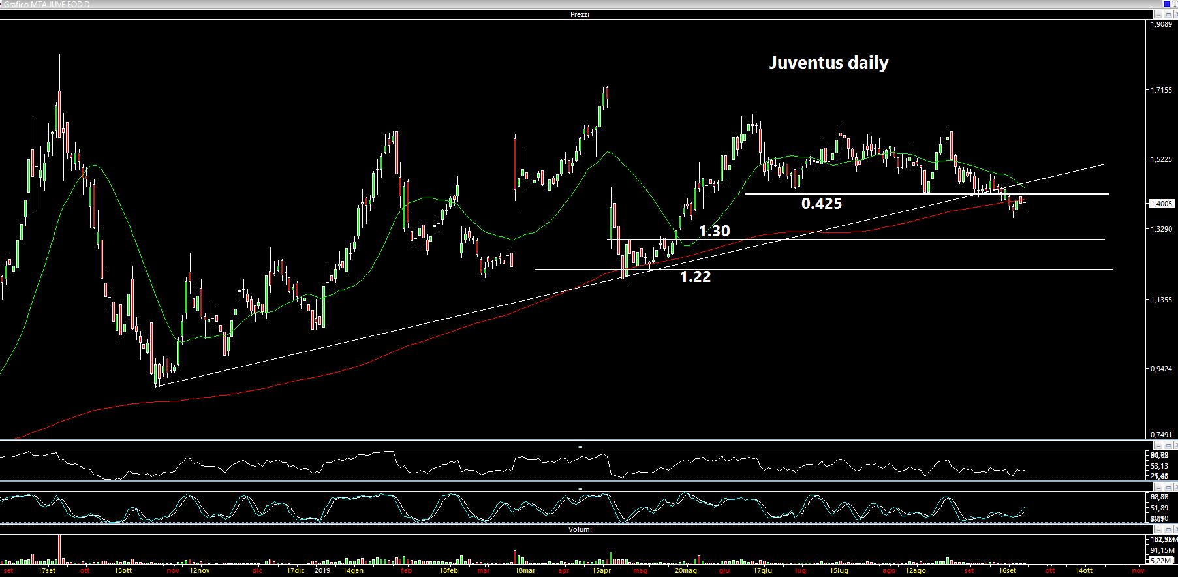
Task: Click the 14gen date label
Action: pos(353,570)
